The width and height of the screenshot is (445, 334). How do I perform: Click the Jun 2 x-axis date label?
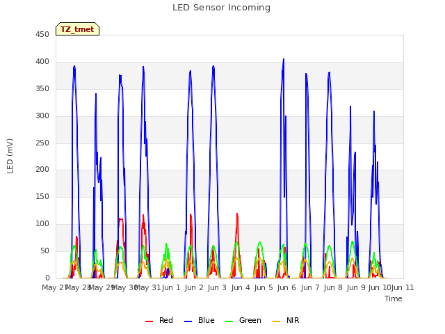pos(194,287)
